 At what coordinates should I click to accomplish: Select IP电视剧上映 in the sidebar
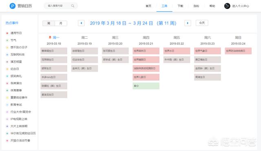pos(19,119)
